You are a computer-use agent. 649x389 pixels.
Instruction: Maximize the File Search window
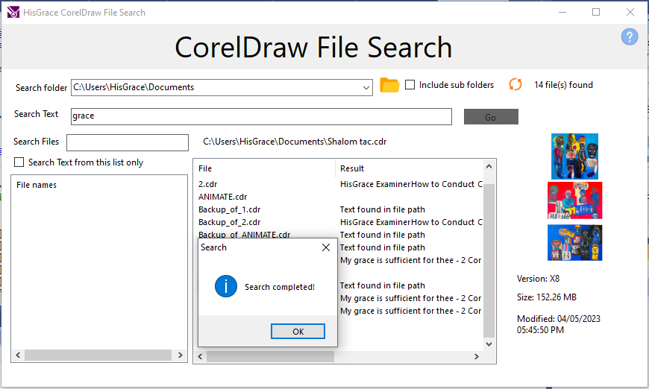point(596,12)
